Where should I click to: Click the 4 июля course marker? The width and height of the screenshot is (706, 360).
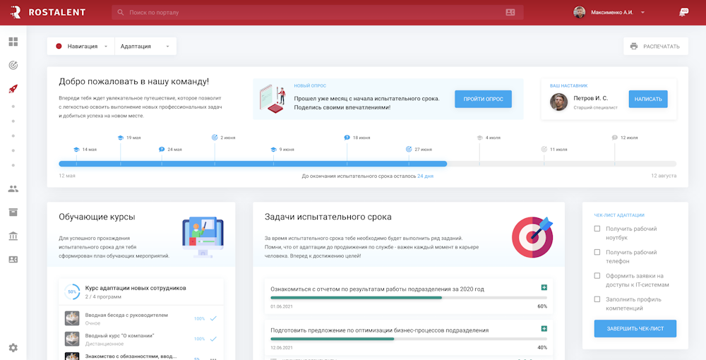click(479, 138)
